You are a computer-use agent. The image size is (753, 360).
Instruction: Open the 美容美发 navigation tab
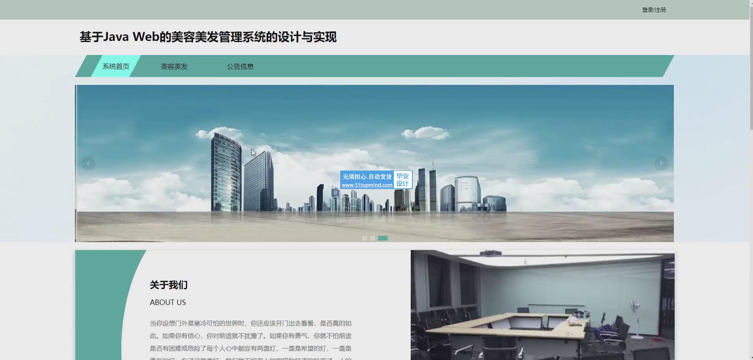pyautogui.click(x=174, y=66)
